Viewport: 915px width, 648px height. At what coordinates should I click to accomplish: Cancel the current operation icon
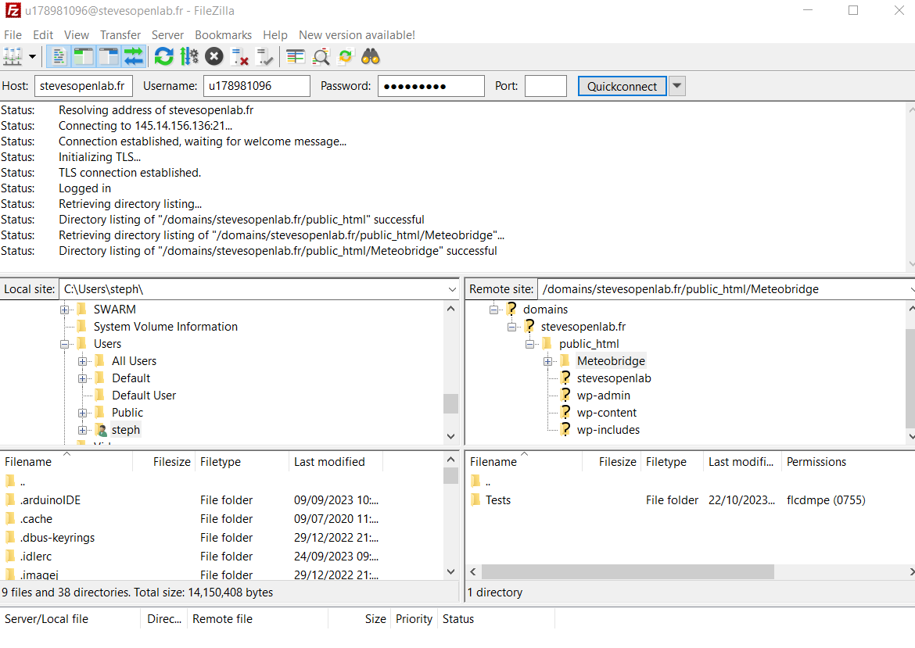pyautogui.click(x=214, y=56)
